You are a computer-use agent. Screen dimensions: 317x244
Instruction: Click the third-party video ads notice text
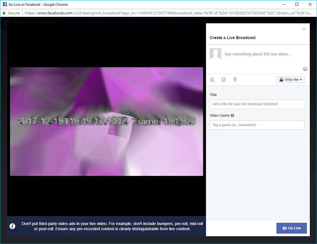[x=112, y=226]
